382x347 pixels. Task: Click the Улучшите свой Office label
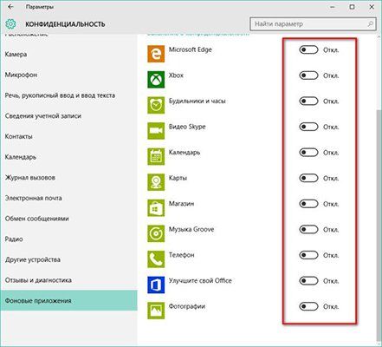(200, 281)
